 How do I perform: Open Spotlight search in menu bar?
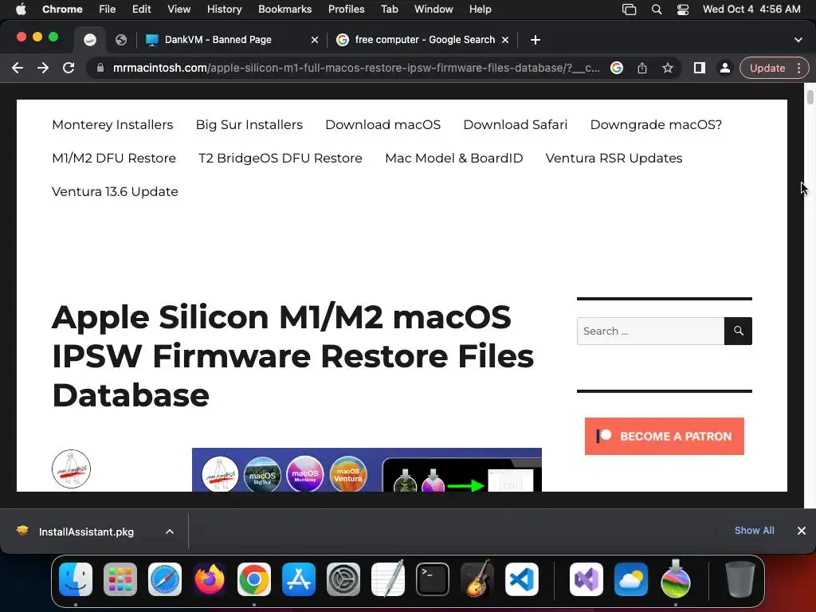(657, 10)
